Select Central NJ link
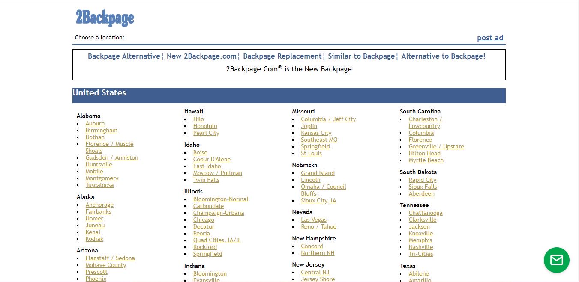Screen dimensions: 579x282 point(315,272)
